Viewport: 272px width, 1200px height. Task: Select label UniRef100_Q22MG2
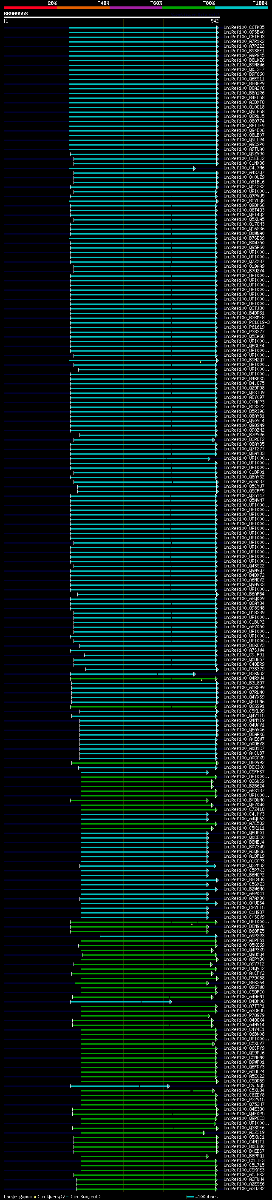244,865
